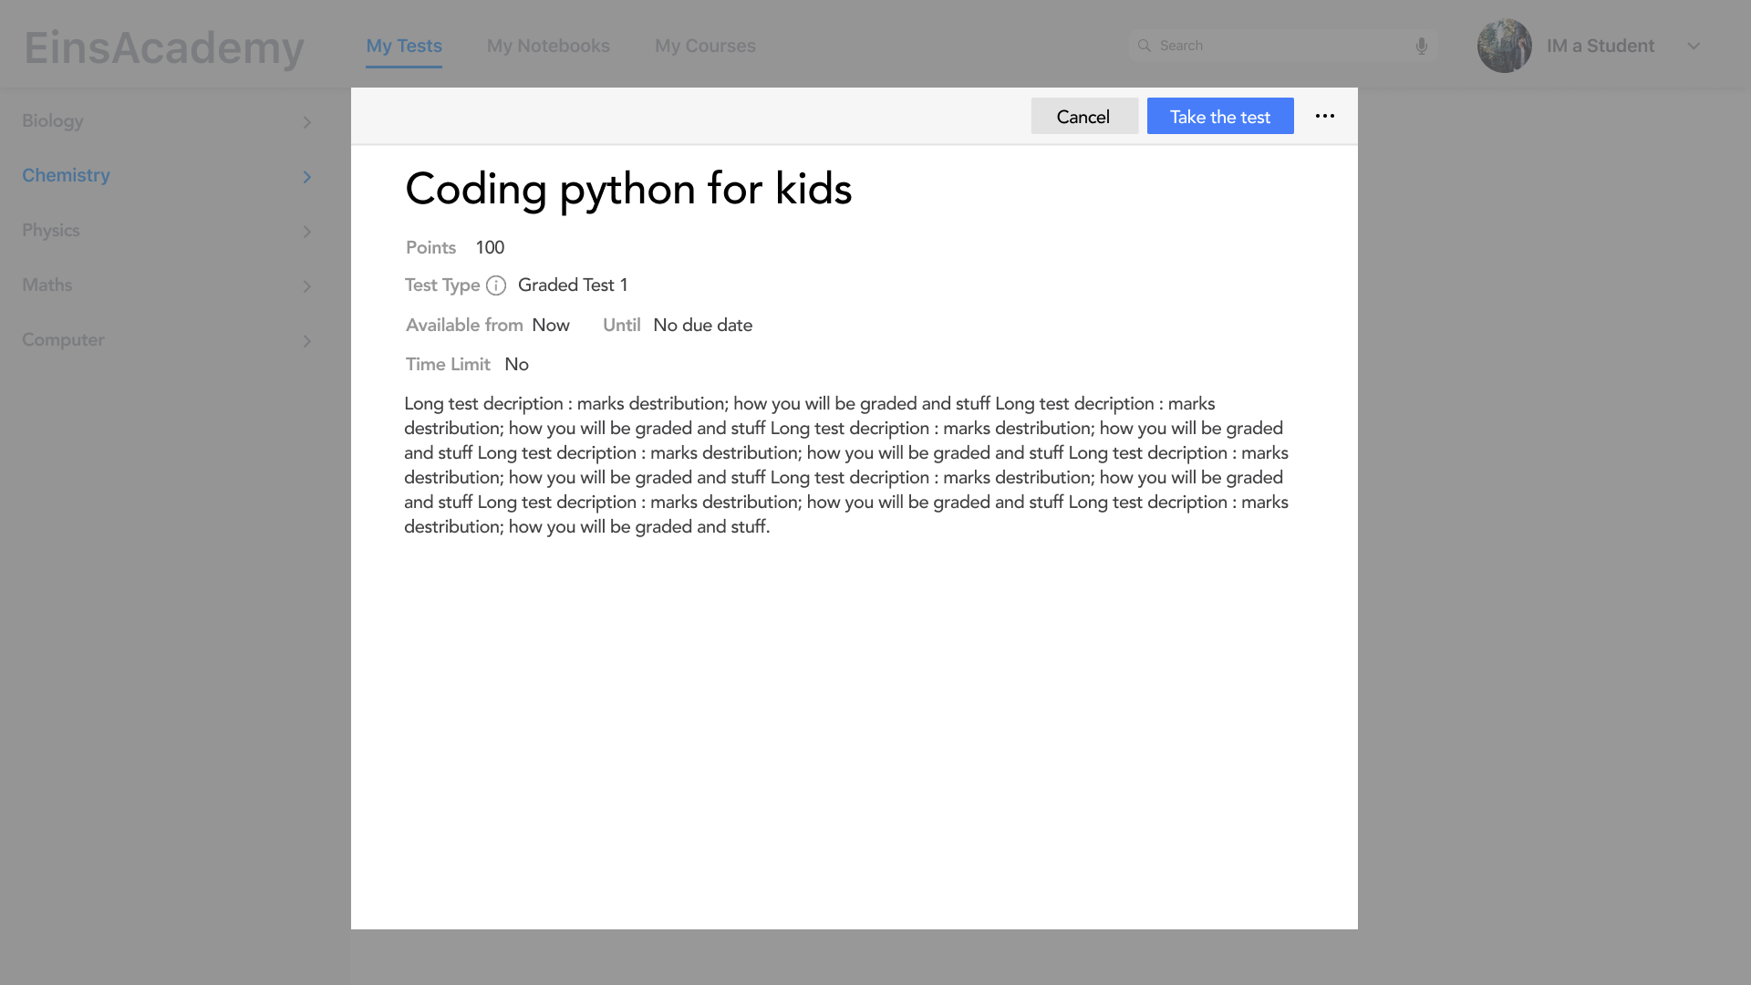Expand the Computer chevron arrow
Viewport: 1751px width, 985px height.
coord(307,341)
